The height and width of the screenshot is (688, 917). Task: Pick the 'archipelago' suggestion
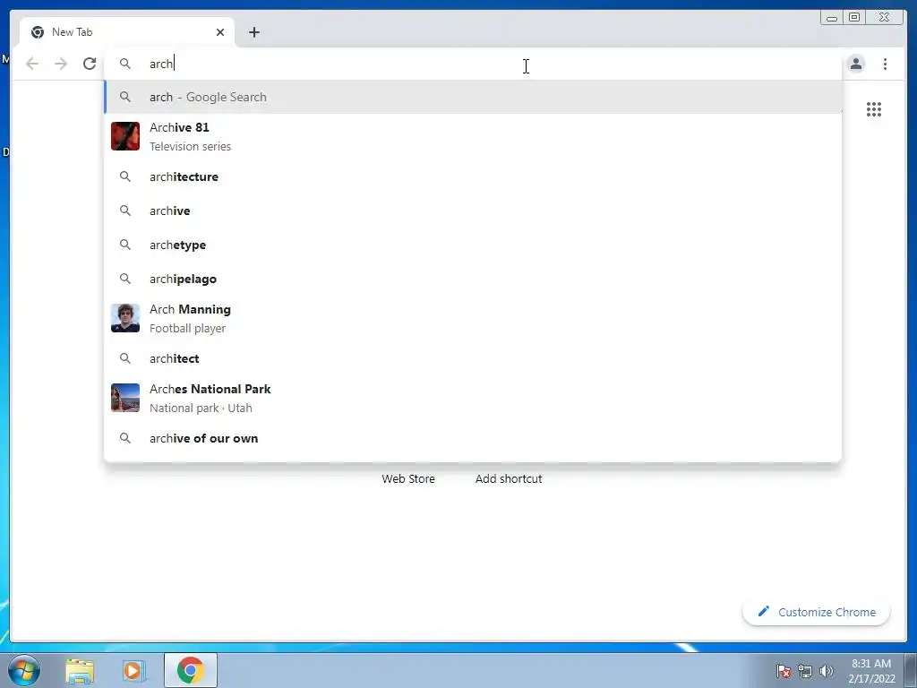coord(473,279)
